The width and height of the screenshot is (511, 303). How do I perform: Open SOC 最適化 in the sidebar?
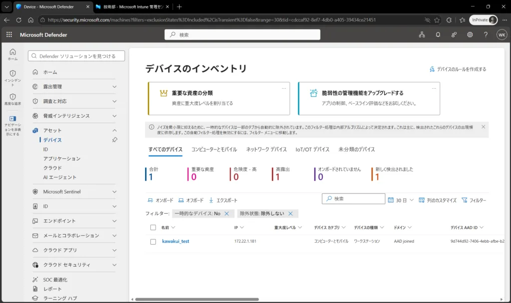click(55, 280)
